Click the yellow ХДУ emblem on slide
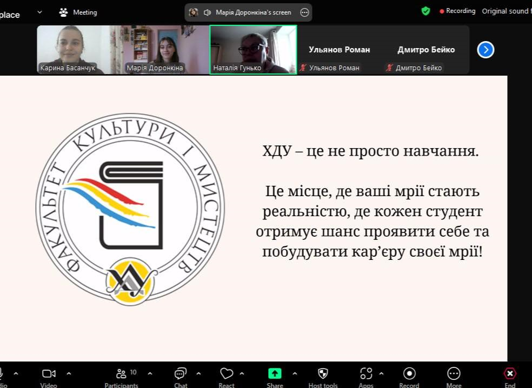Image resolution: width=532 pixels, height=388 pixels. click(131, 282)
